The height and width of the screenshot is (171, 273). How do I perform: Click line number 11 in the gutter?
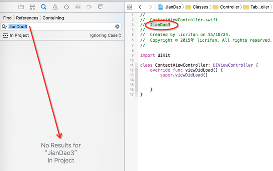(132, 65)
